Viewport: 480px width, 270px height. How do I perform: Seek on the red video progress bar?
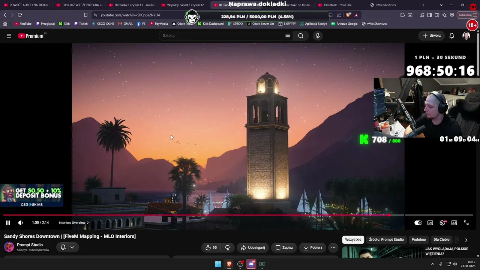coord(238,215)
